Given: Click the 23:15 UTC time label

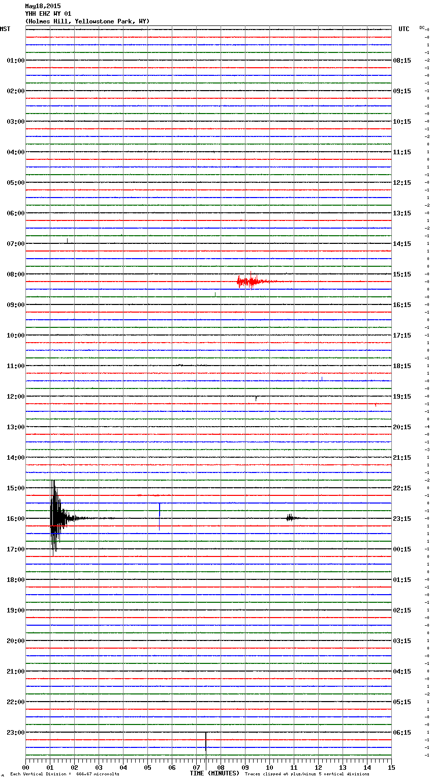Looking at the screenshot, I should click(x=402, y=519).
